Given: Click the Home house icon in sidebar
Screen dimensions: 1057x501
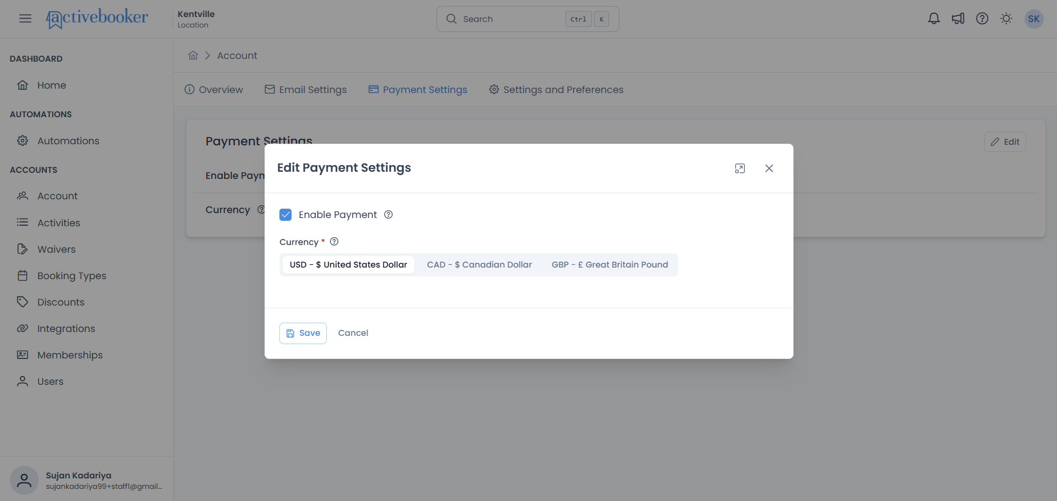Looking at the screenshot, I should (23, 85).
